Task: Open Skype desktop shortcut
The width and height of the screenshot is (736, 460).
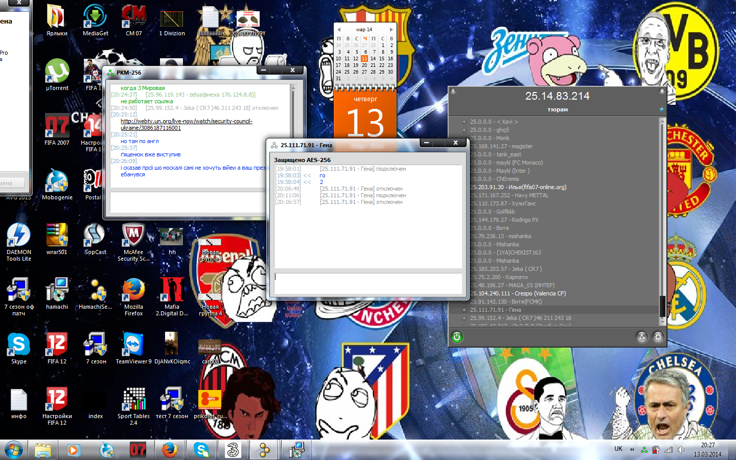Action: (x=19, y=348)
